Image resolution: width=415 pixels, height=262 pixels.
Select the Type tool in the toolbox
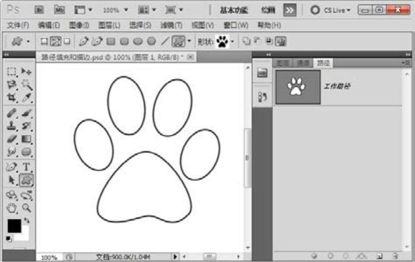pyautogui.click(x=26, y=167)
